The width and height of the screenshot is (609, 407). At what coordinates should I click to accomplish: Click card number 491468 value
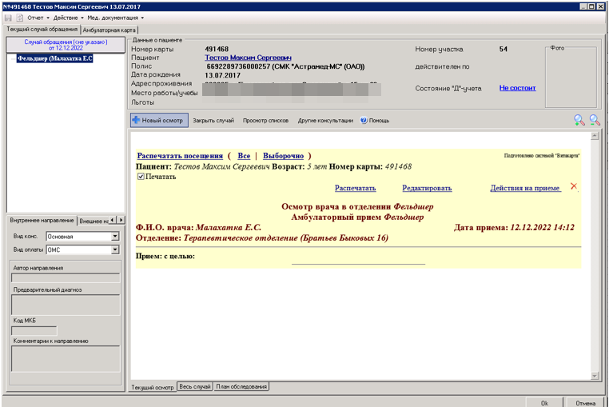[x=217, y=49]
